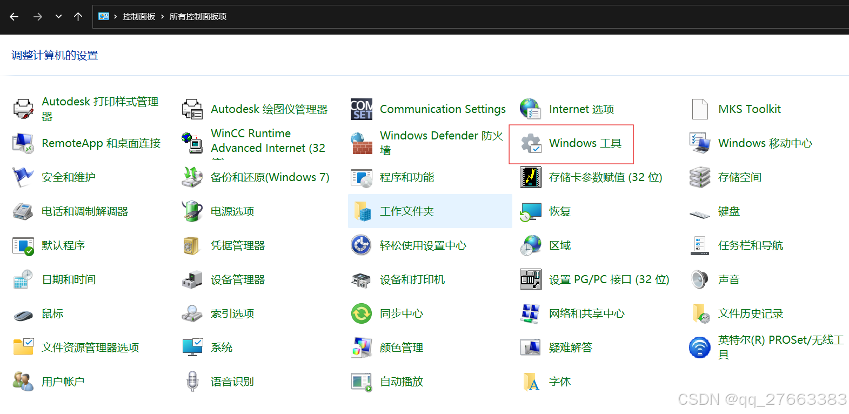Click the MKS Toolkit file icon

coord(700,109)
